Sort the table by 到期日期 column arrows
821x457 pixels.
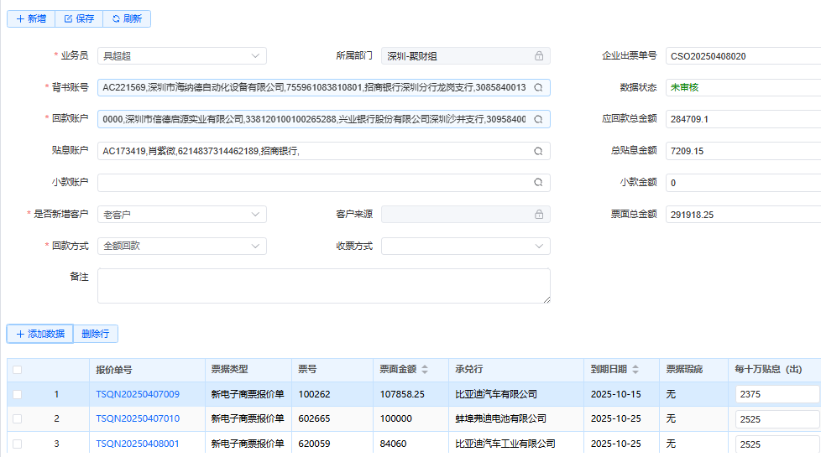coord(635,370)
